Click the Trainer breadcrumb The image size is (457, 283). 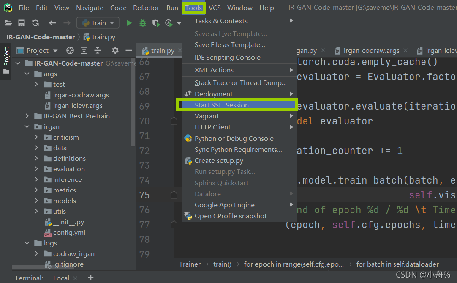(x=190, y=264)
